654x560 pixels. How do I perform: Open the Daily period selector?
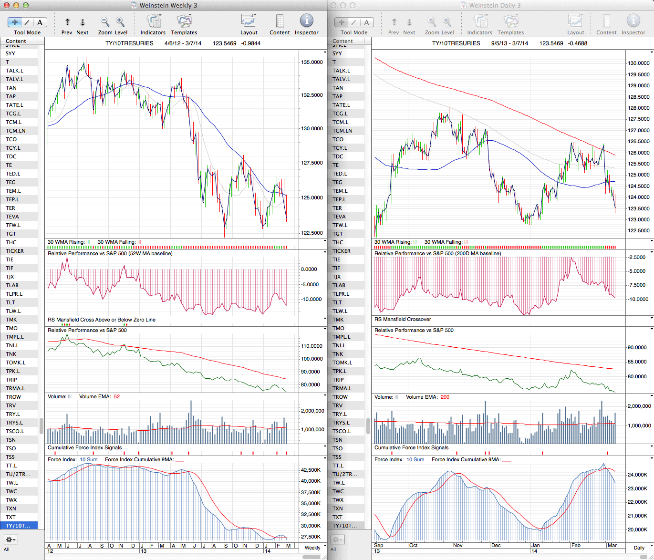[639, 548]
